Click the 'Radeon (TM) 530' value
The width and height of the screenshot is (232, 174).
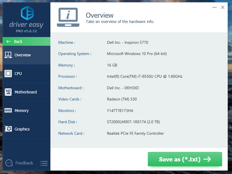(x=122, y=99)
